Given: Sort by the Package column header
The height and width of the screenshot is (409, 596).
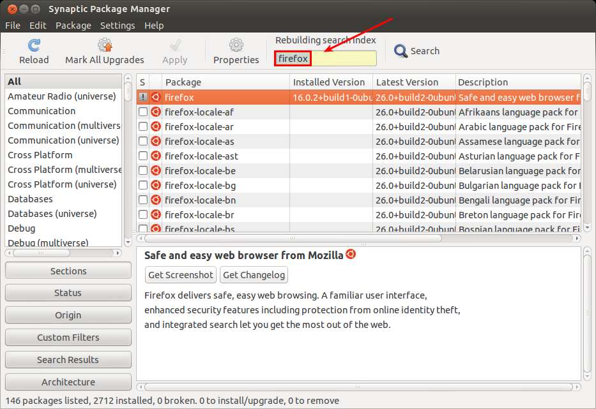Looking at the screenshot, I should click(x=225, y=82).
